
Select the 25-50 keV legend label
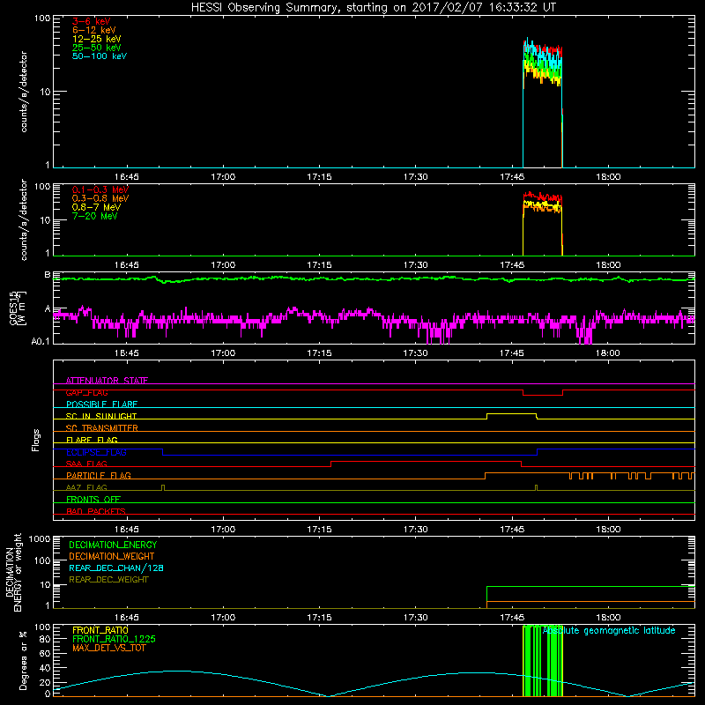click(97, 48)
